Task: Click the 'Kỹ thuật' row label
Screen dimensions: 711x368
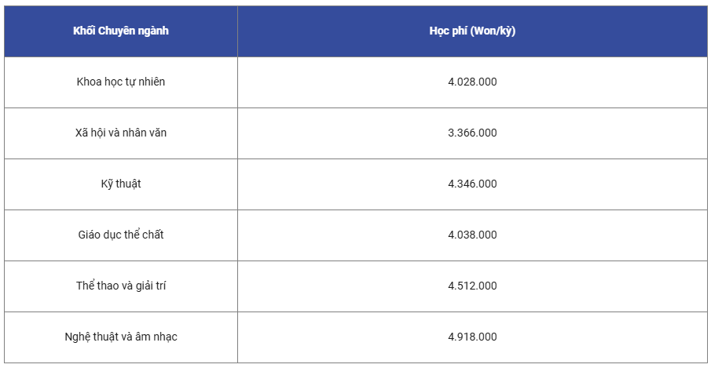Action: tap(121, 184)
